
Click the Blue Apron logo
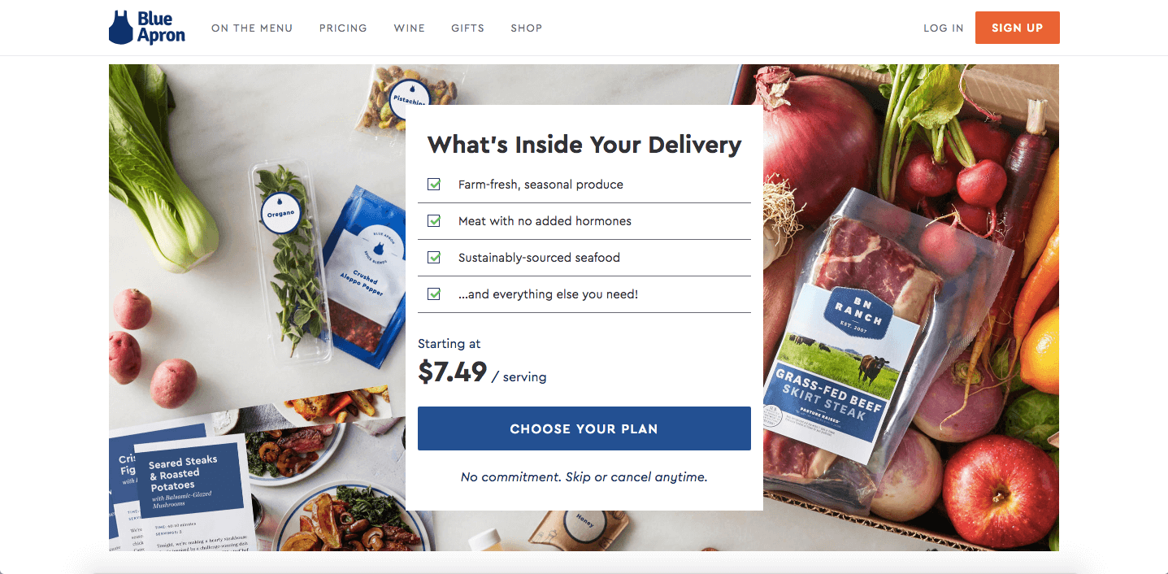(x=147, y=28)
